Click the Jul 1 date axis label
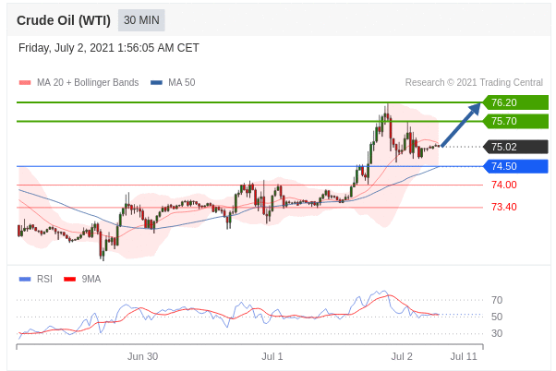This screenshot has width=556, height=371. [272, 356]
